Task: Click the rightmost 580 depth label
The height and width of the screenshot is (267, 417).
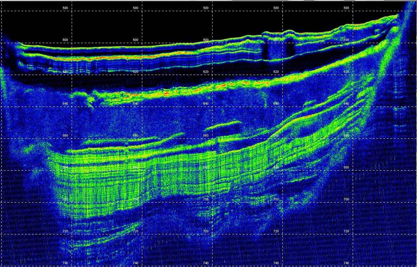Action: click(x=346, y=8)
